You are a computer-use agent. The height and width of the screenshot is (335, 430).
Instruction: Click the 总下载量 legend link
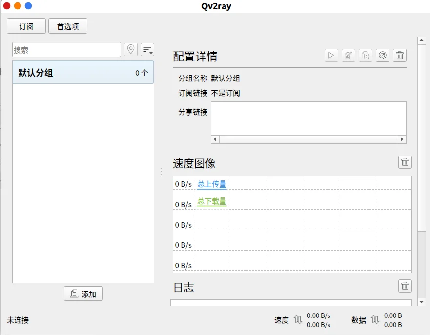(x=212, y=201)
